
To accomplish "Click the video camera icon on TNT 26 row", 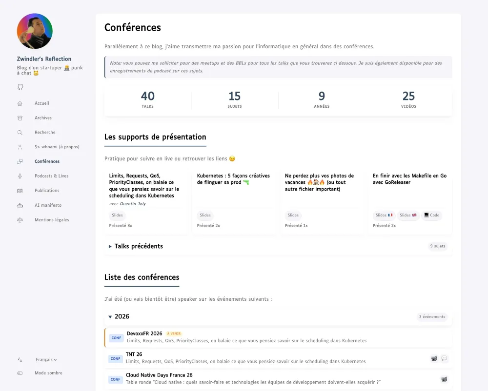I will tap(434, 358).
